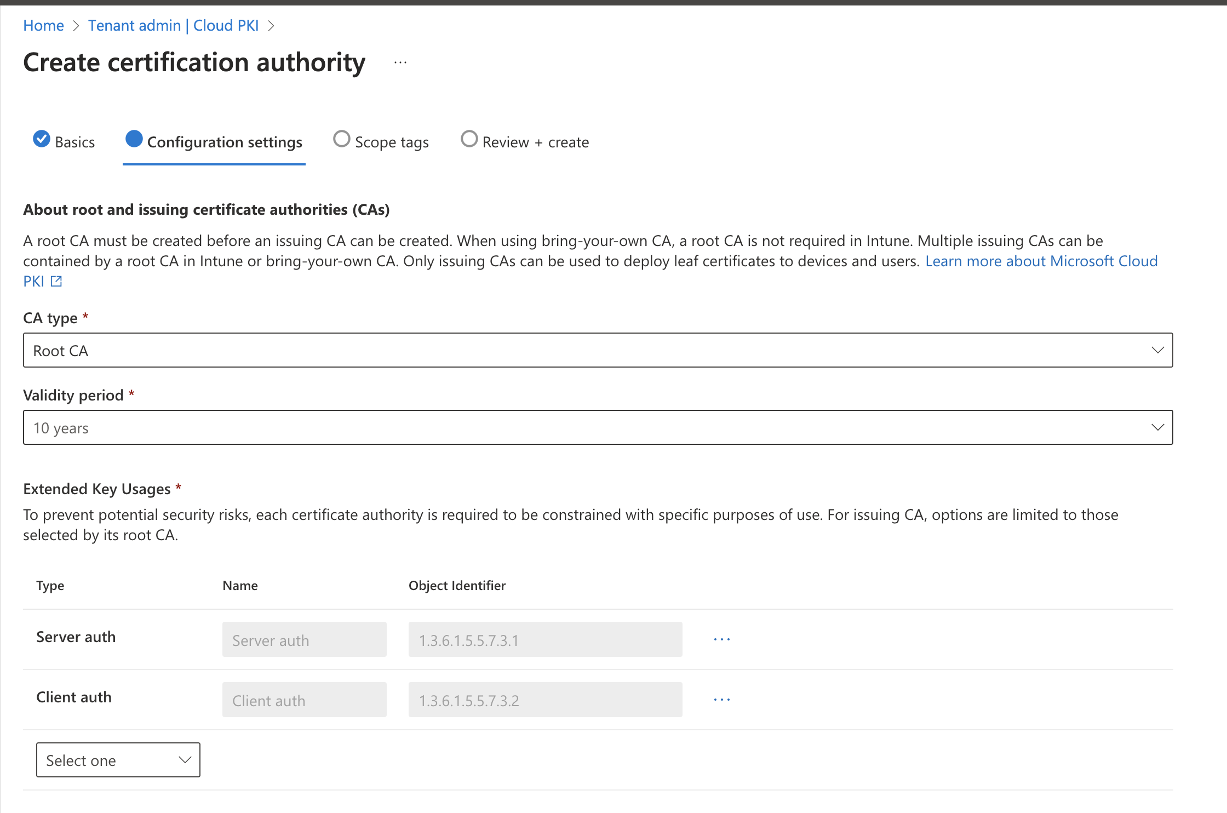1227x813 pixels.
Task: Click the About root and issuing certificate authorities heading
Action: tap(207, 209)
